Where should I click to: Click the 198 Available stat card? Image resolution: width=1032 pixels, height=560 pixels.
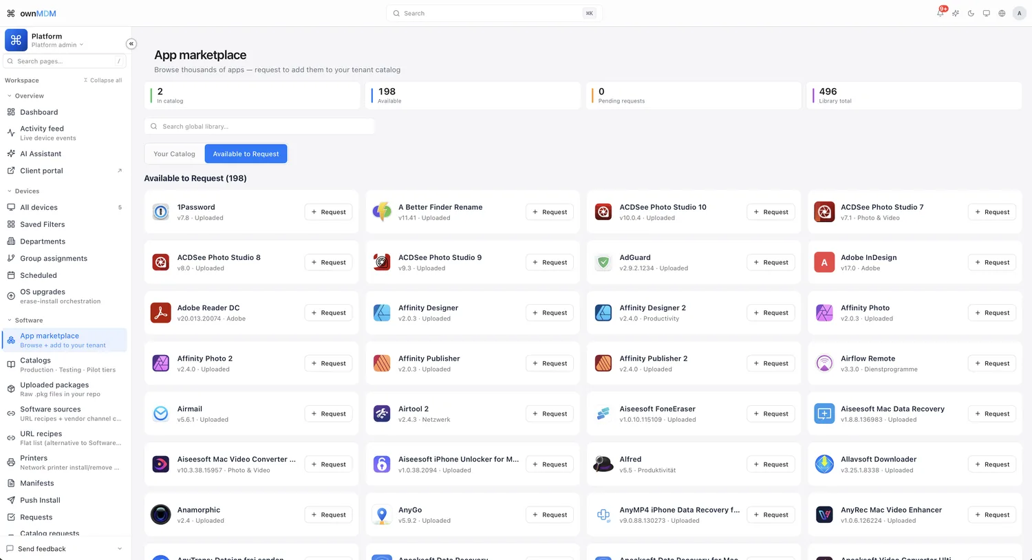473,96
